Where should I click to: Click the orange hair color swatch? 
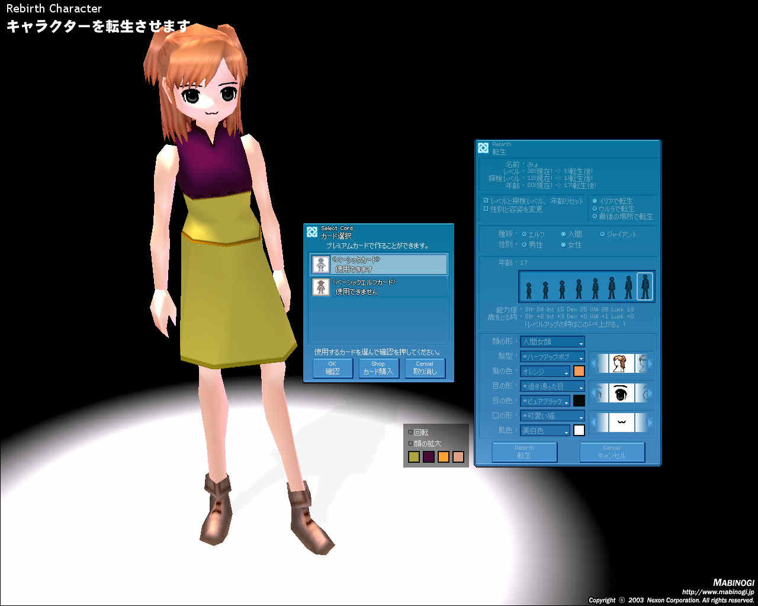click(579, 372)
